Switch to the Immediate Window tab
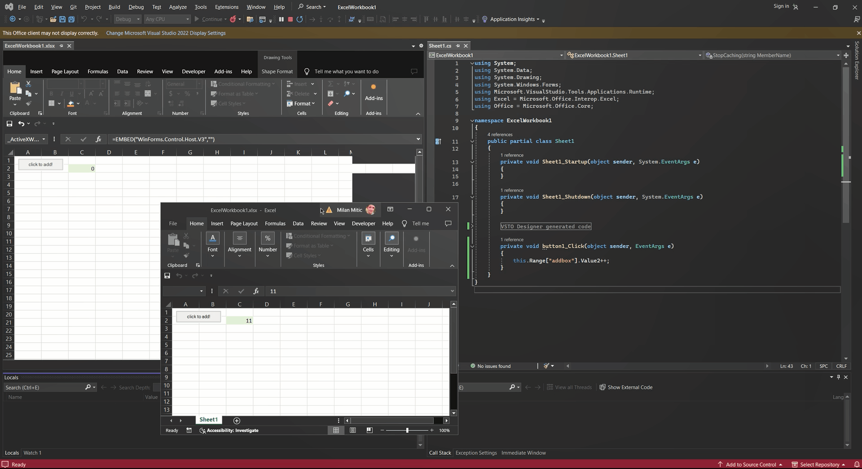Screen dimensions: 862x469 [523, 453]
